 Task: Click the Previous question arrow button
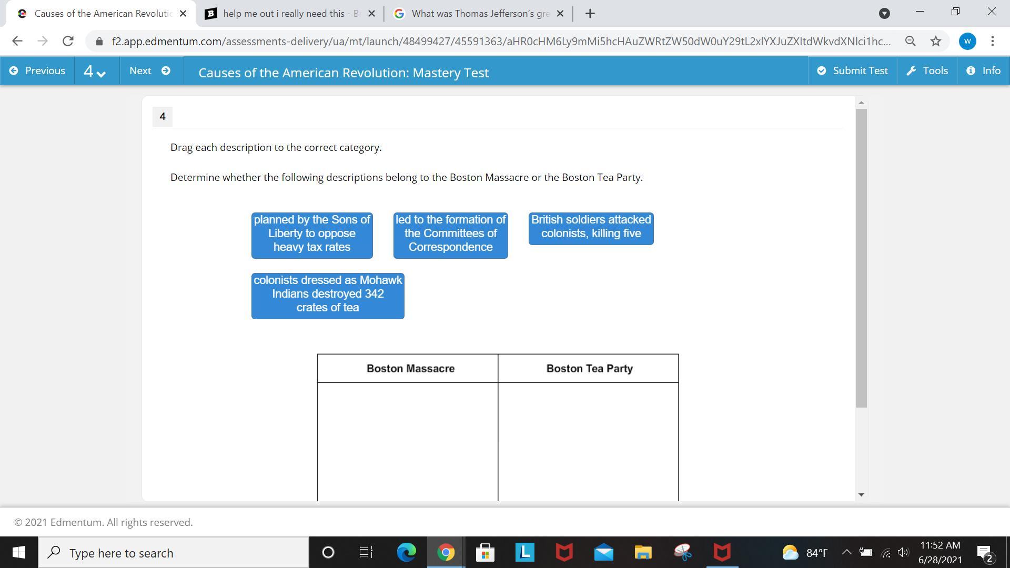37,70
